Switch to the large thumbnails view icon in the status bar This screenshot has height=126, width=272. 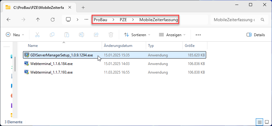click(x=266, y=122)
